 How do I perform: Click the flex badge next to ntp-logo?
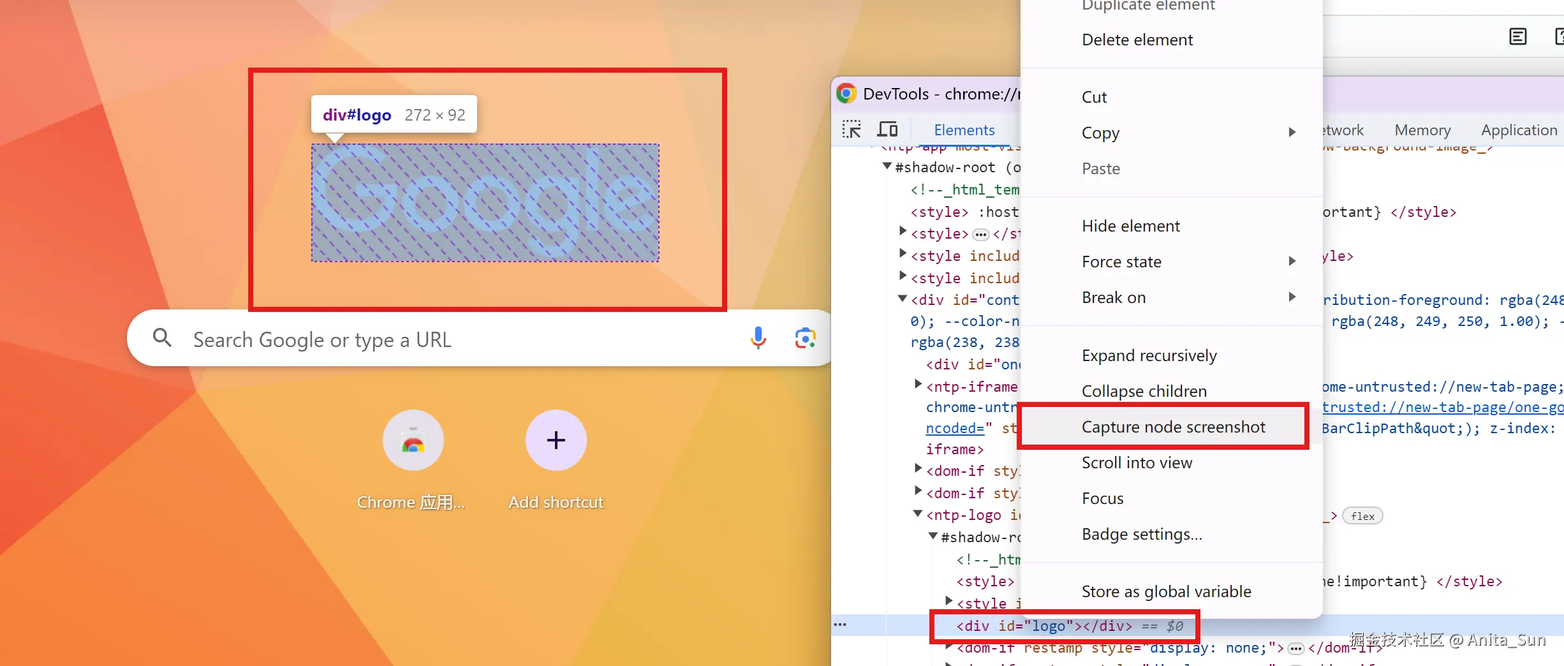(x=1362, y=516)
